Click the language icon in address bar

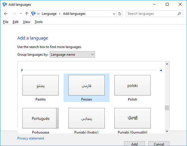[x=34, y=14]
